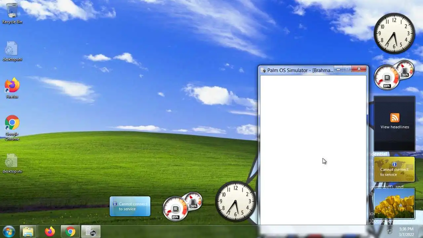
Task: Click the sidebar analog clock gadget at top right
Action: 394,33
